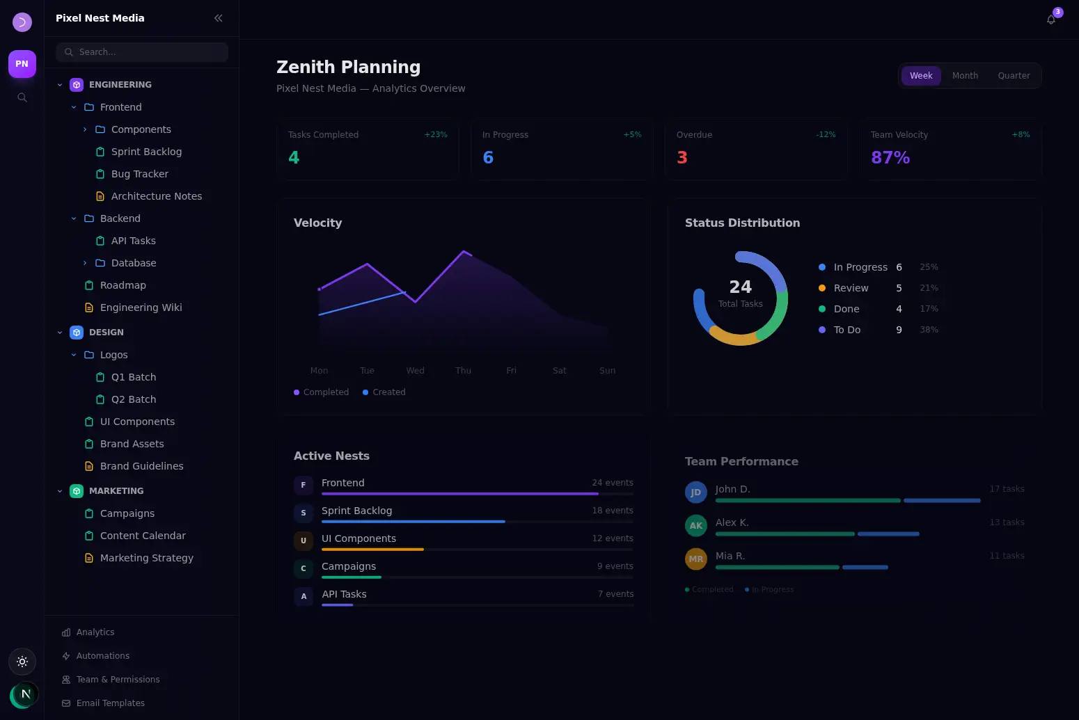Select the PN workspace avatar
This screenshot has width=1079, height=720.
click(22, 64)
